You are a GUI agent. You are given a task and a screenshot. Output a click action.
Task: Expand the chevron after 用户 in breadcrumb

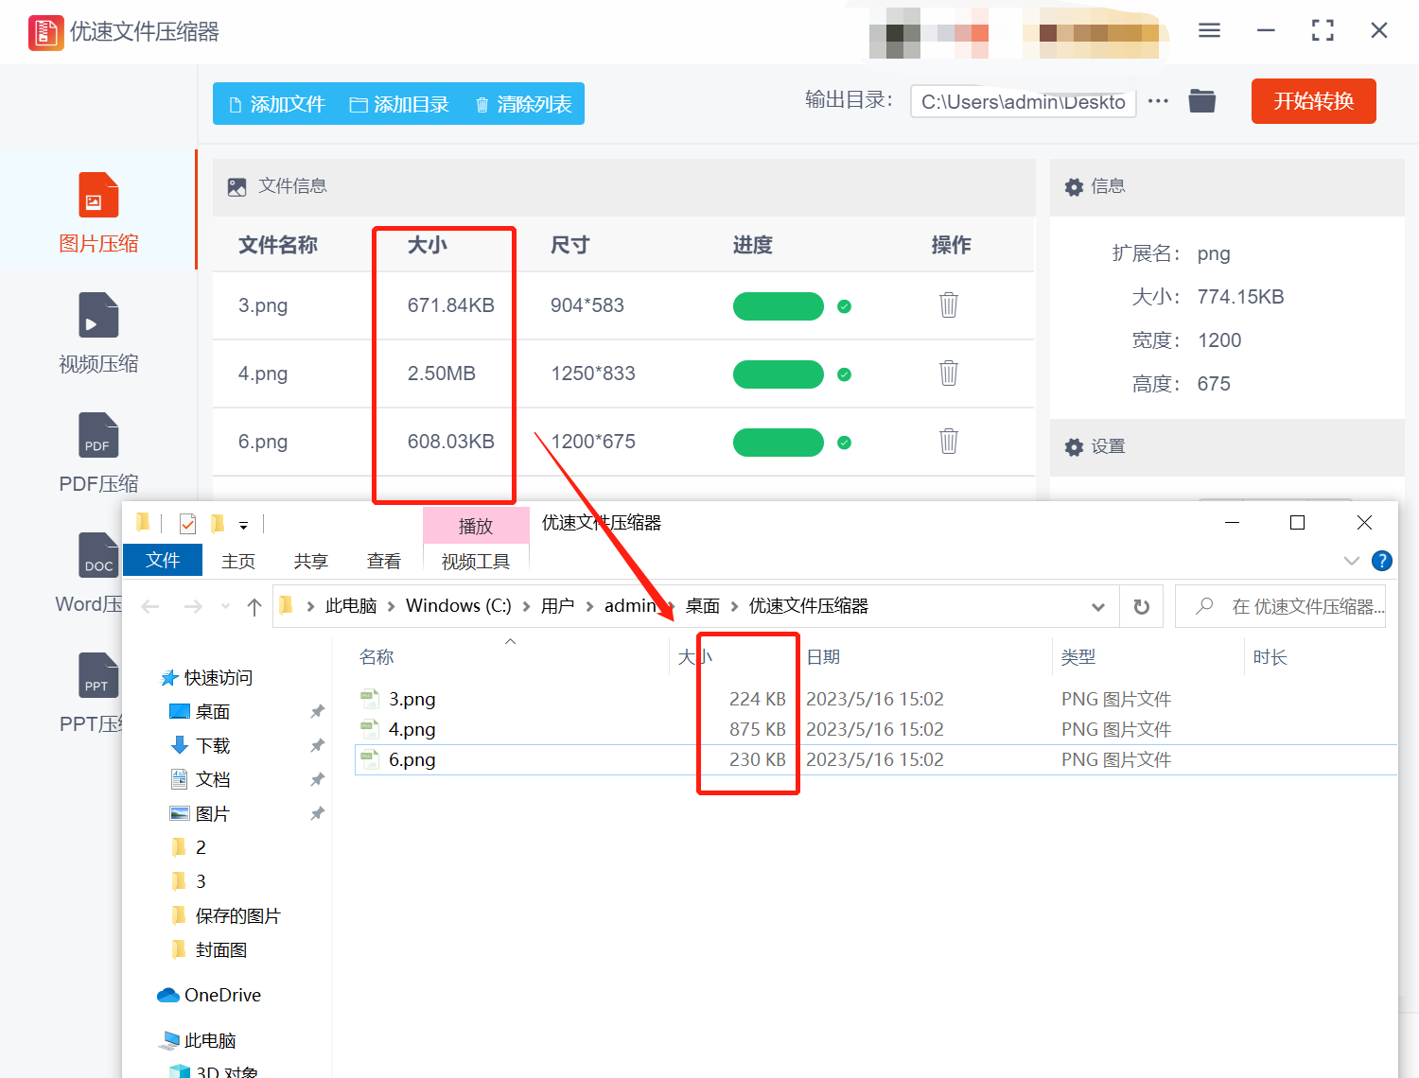[589, 606]
